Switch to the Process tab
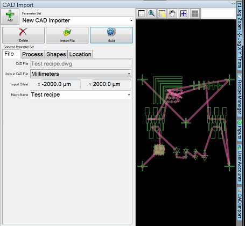Screen dimensions: 245x226 [x=32, y=54]
